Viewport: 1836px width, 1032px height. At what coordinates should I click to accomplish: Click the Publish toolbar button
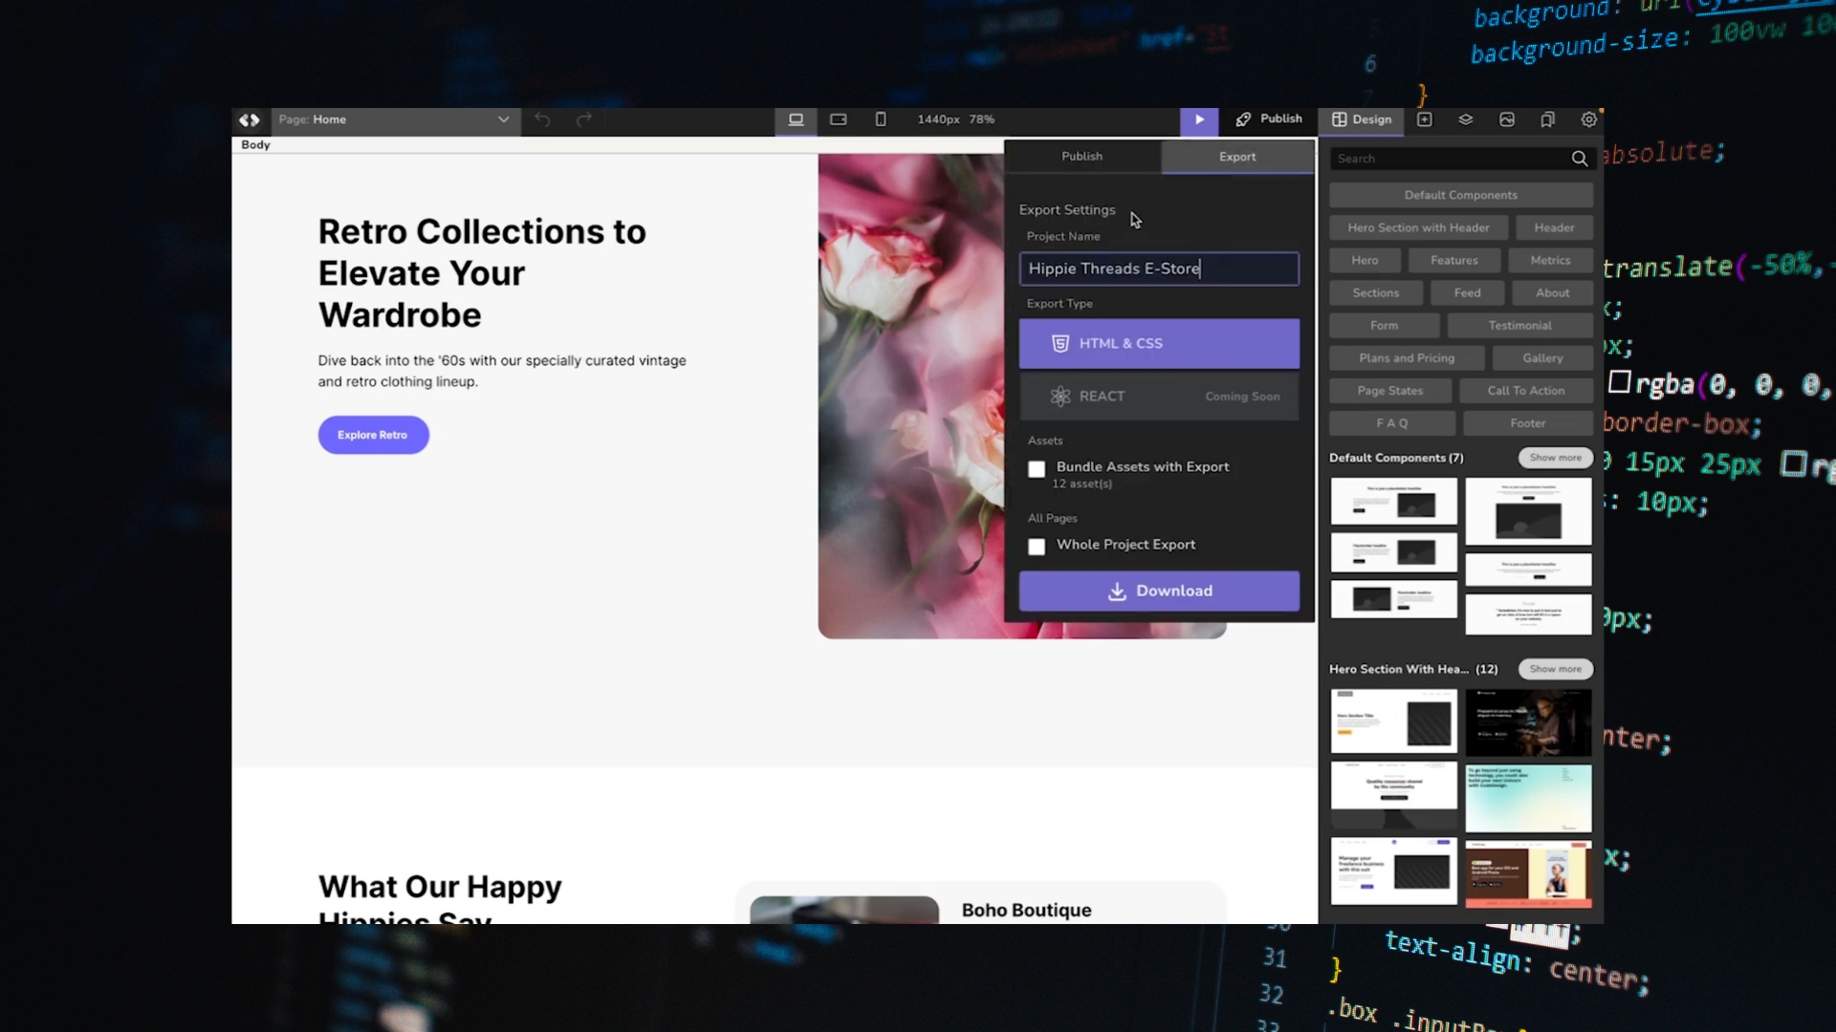coord(1269,119)
